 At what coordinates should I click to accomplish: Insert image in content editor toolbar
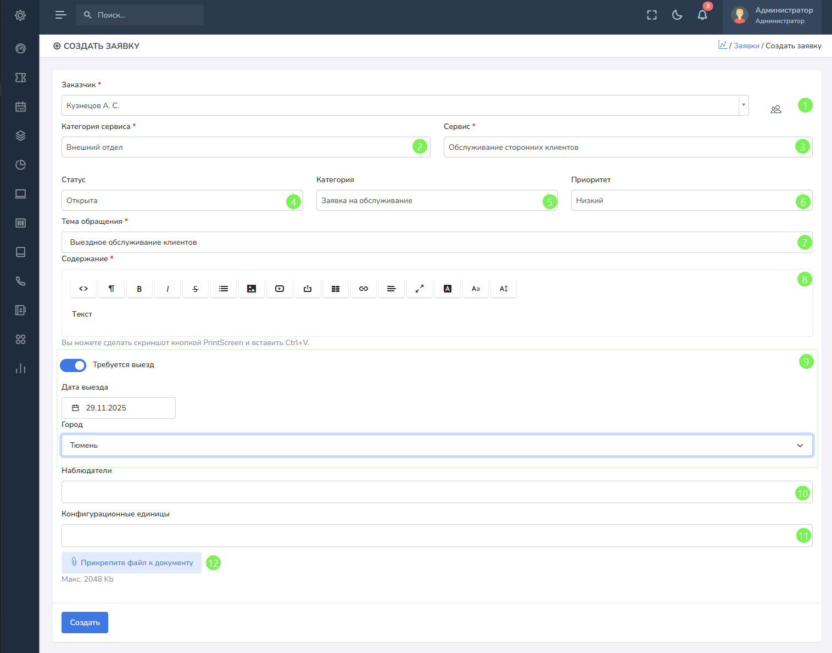coord(252,289)
